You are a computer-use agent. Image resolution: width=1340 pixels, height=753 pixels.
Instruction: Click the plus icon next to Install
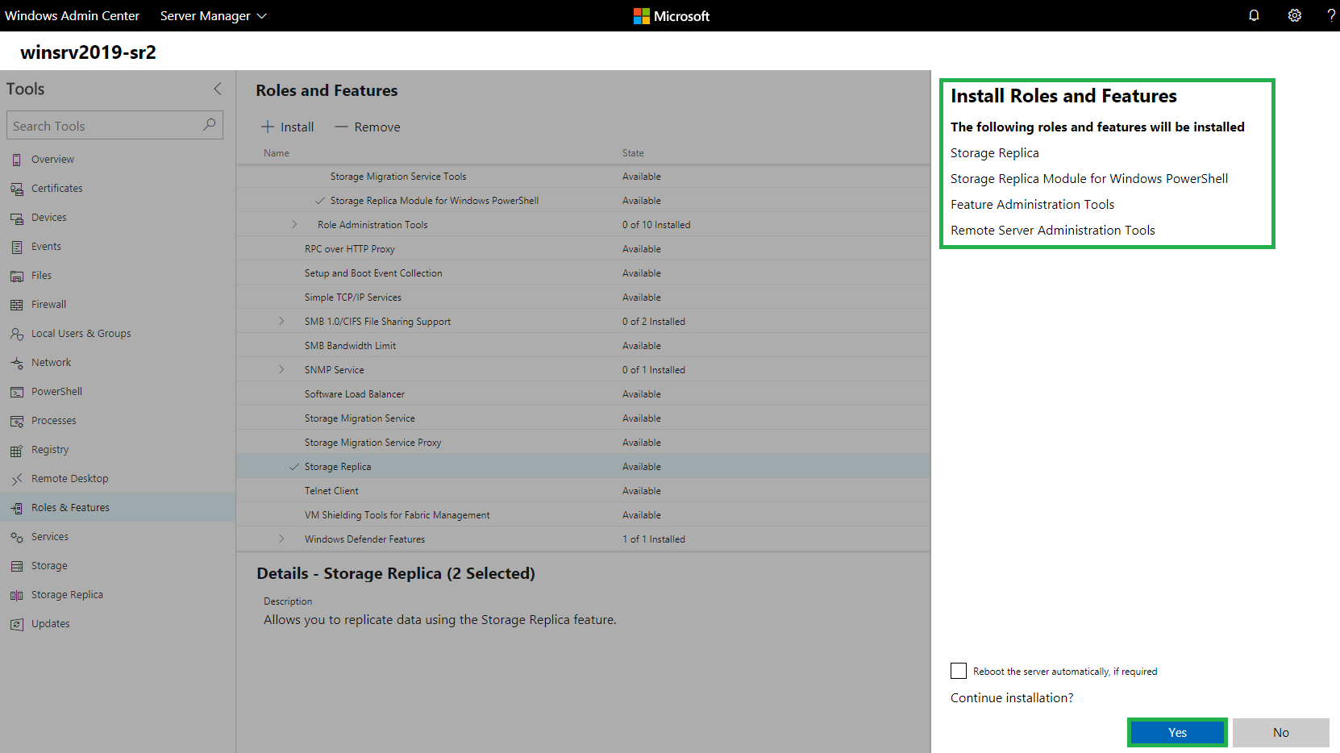point(268,127)
